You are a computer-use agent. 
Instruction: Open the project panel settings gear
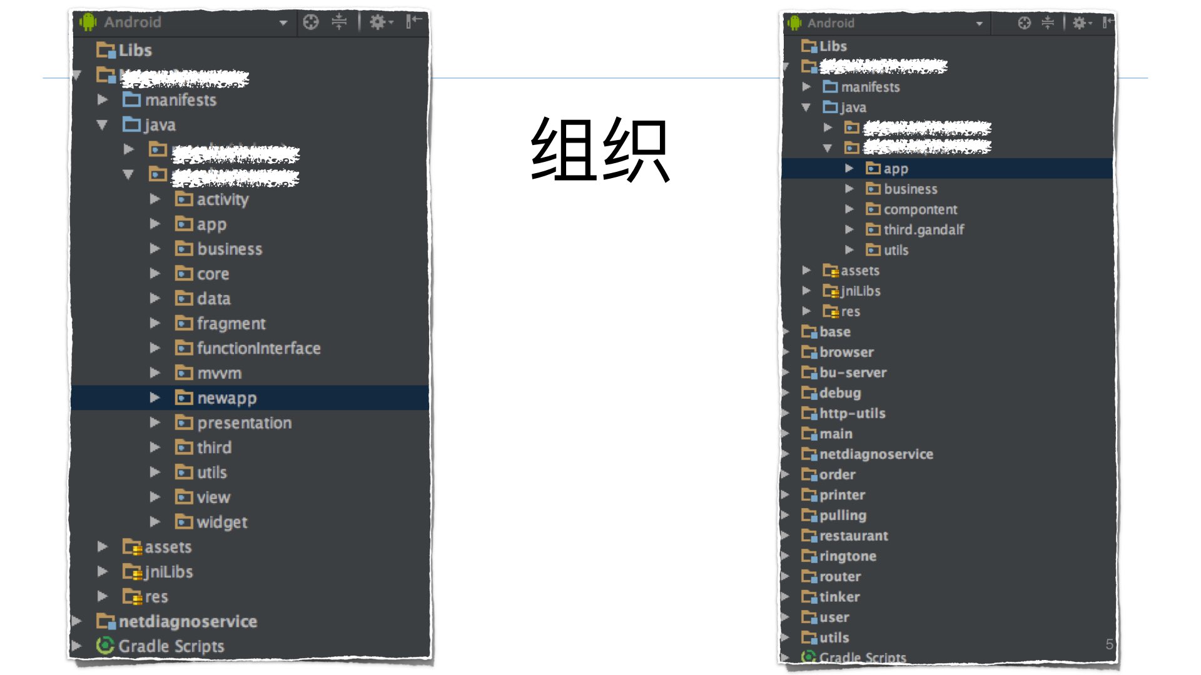point(377,22)
